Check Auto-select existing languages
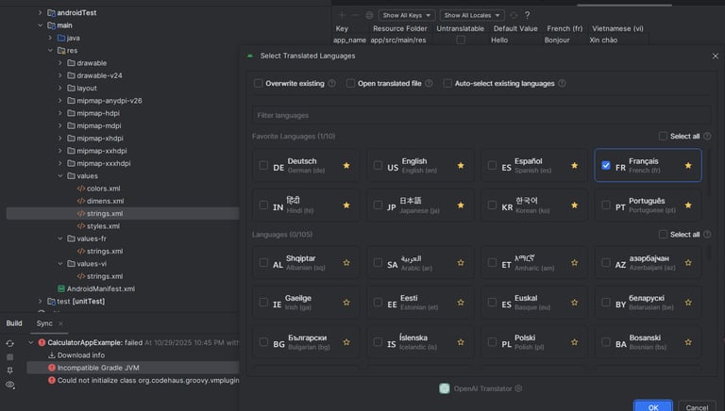Image resolution: width=725 pixels, height=411 pixels. click(447, 83)
